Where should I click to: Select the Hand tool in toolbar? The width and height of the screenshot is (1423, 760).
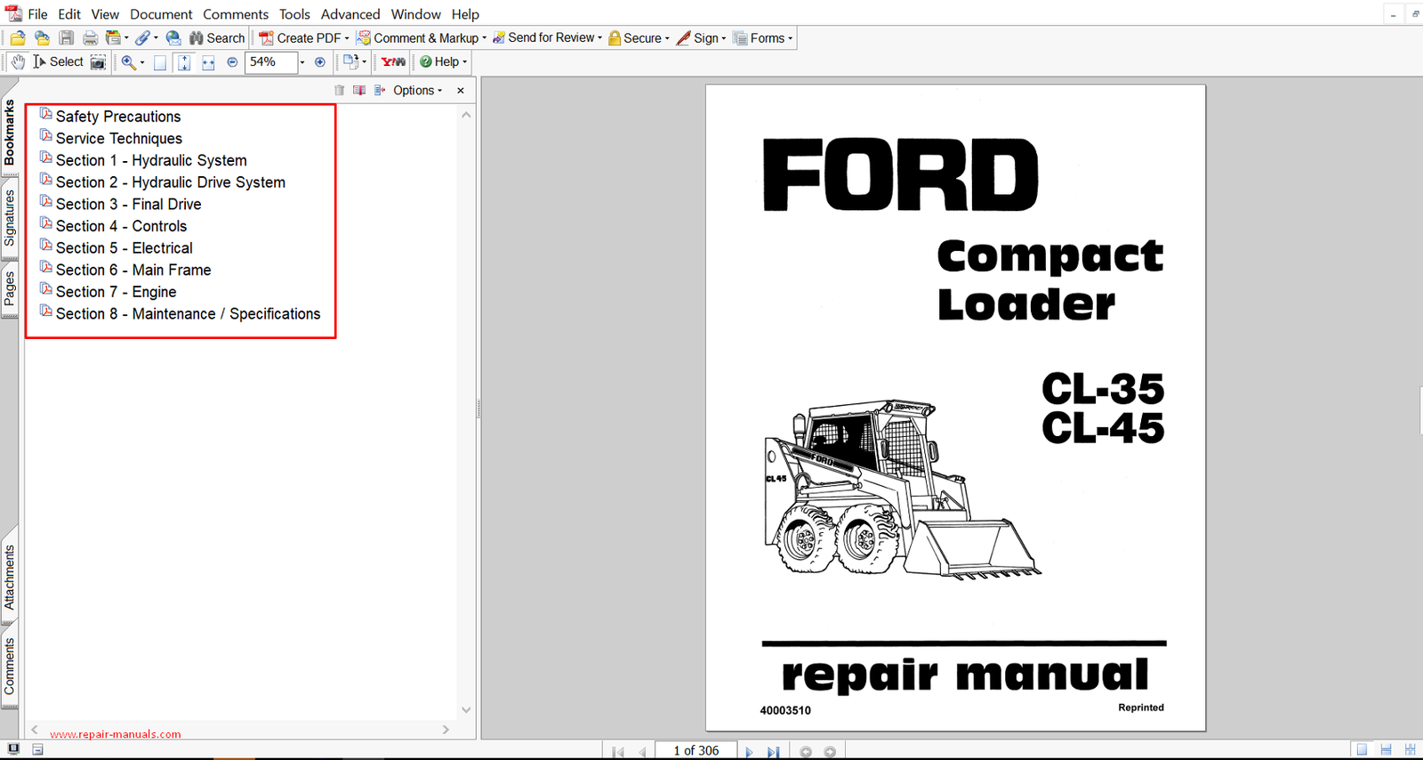pos(18,62)
